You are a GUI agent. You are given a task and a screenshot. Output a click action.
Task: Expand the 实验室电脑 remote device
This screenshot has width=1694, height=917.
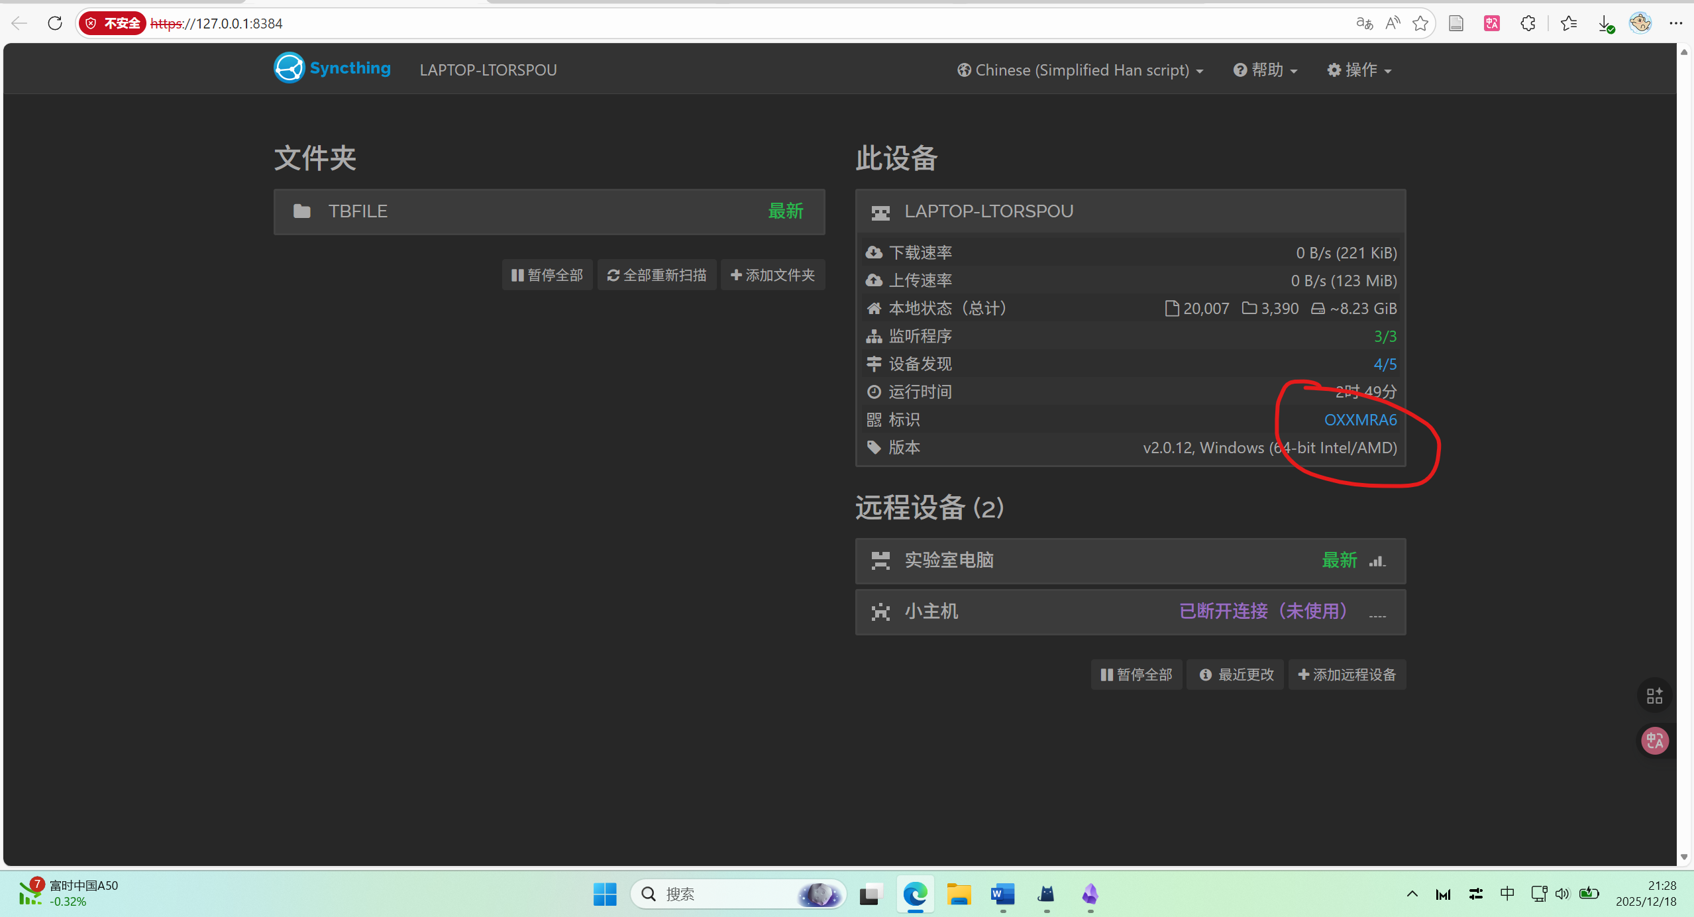[x=1130, y=561]
